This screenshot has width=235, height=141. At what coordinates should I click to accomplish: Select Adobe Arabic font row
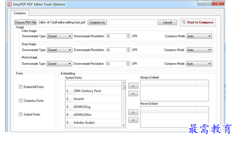coord(93,123)
